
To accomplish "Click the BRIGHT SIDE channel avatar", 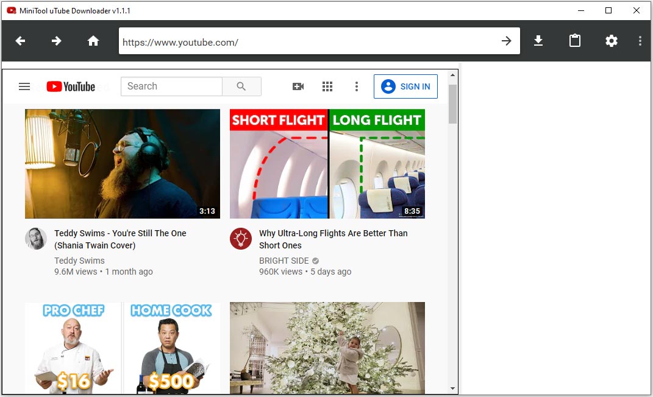I will point(241,239).
